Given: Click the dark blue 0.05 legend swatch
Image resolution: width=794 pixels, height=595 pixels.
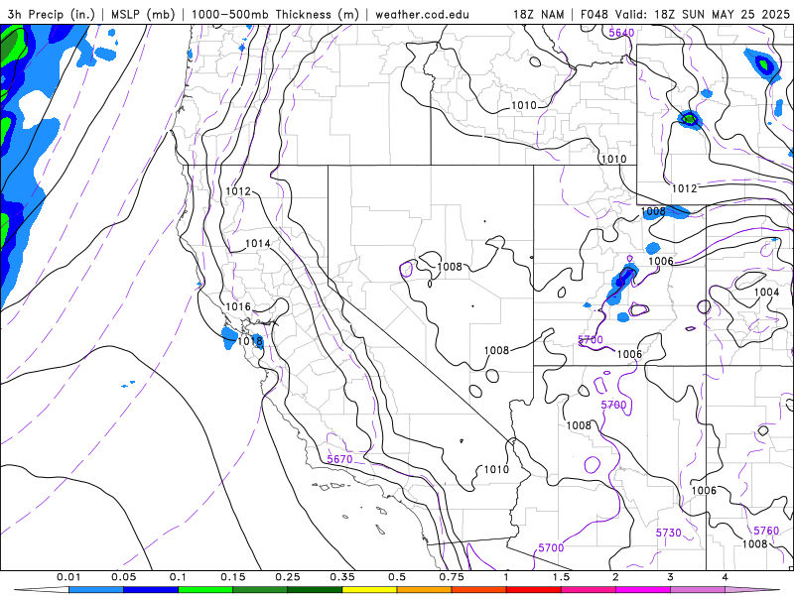Looking at the screenshot, I should coord(151,590).
